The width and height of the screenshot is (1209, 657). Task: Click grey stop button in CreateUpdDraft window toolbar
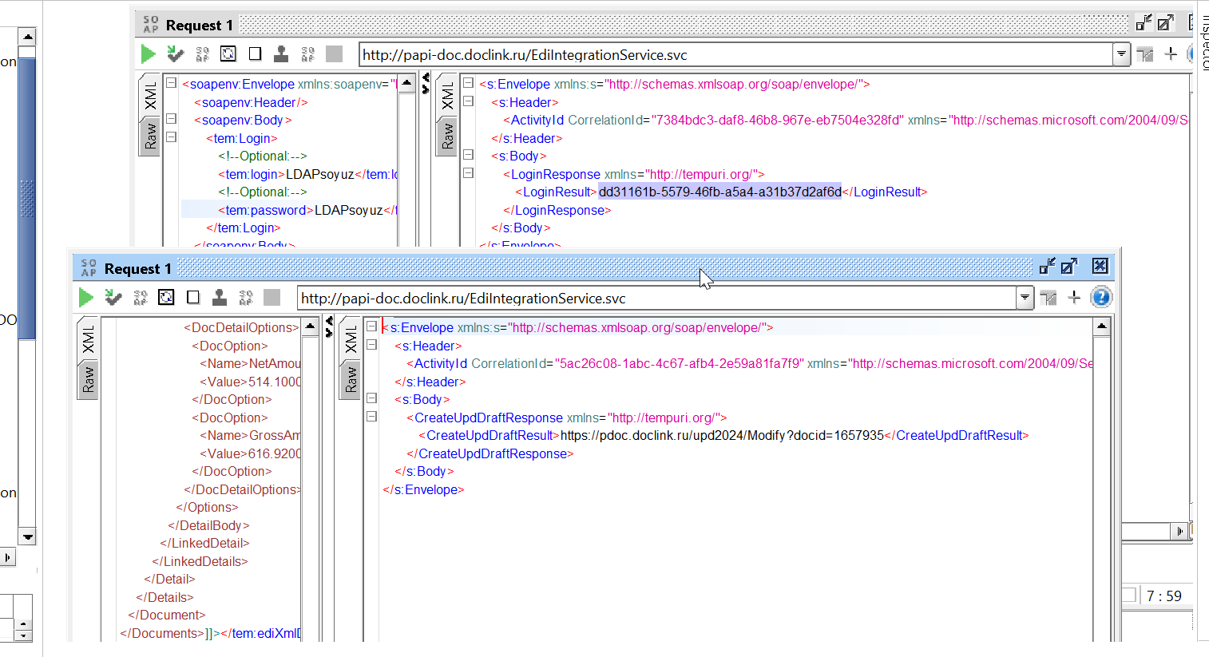click(272, 298)
